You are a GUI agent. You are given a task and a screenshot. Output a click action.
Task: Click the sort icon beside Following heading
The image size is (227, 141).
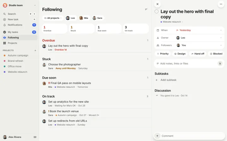click(x=146, y=9)
